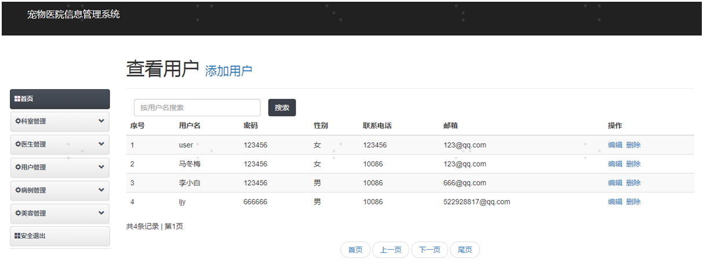Expand the 美容管理 chevron arrow
This screenshot has height=266, width=703.
coord(101,213)
